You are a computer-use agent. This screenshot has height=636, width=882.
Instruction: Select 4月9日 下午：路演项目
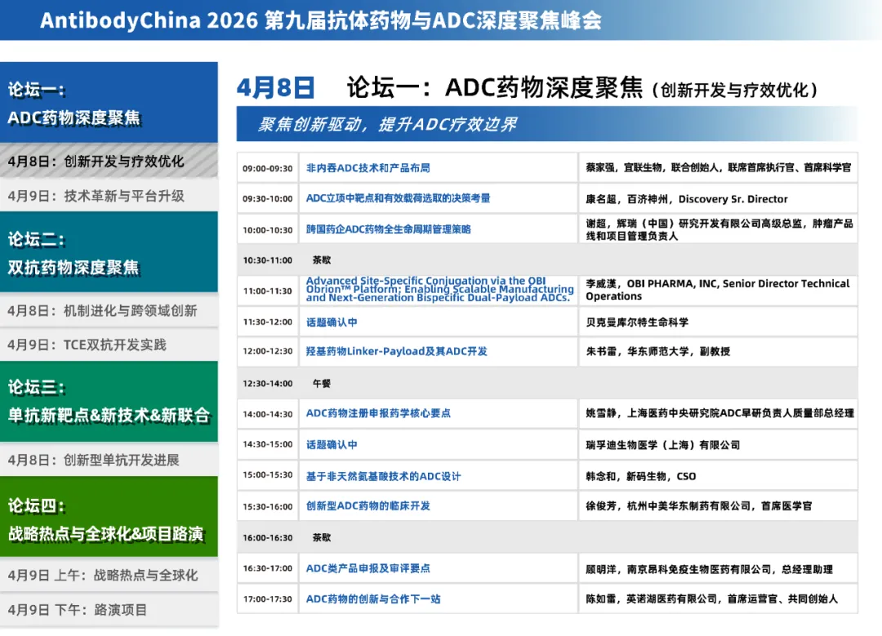109,610
